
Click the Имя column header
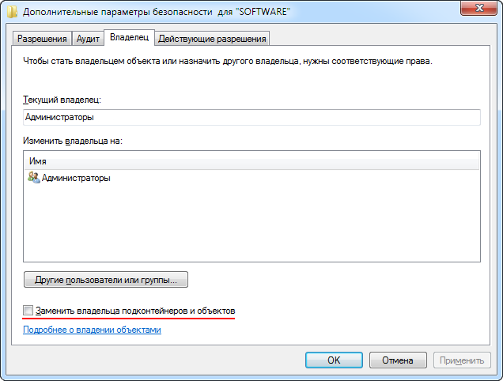click(x=251, y=161)
